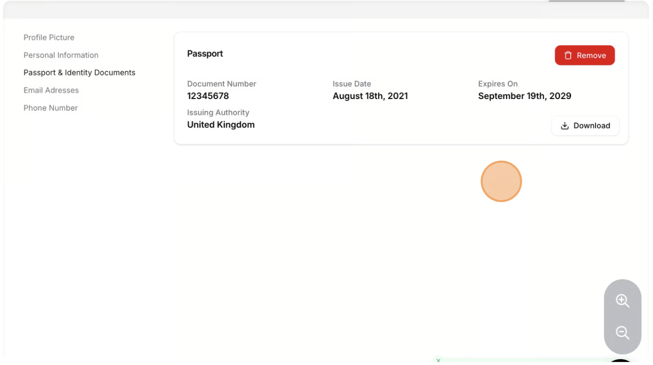Select Passport & Identity Documents sidebar item
This screenshot has width=653, height=365.
point(79,73)
